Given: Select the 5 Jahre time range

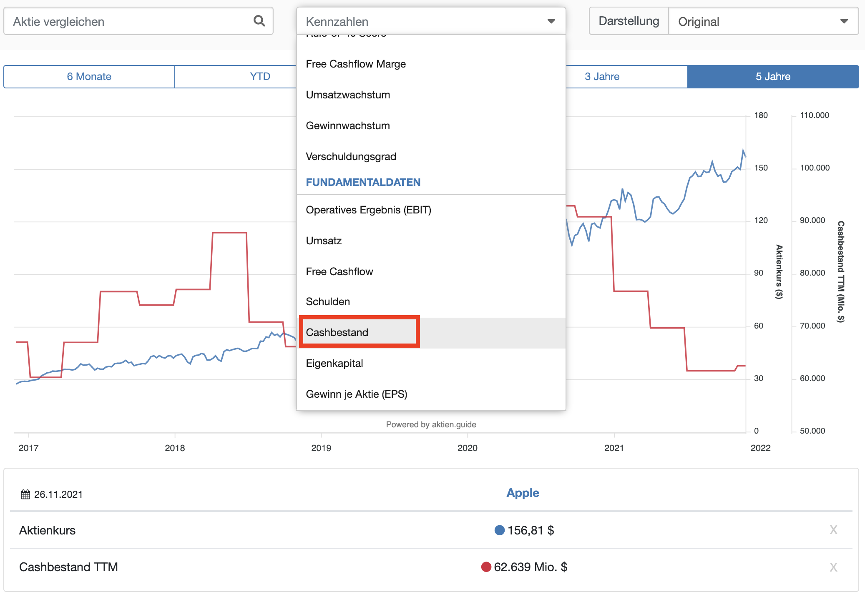Looking at the screenshot, I should point(773,77).
